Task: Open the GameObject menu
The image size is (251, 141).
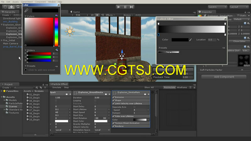Action: [x=27, y=2]
